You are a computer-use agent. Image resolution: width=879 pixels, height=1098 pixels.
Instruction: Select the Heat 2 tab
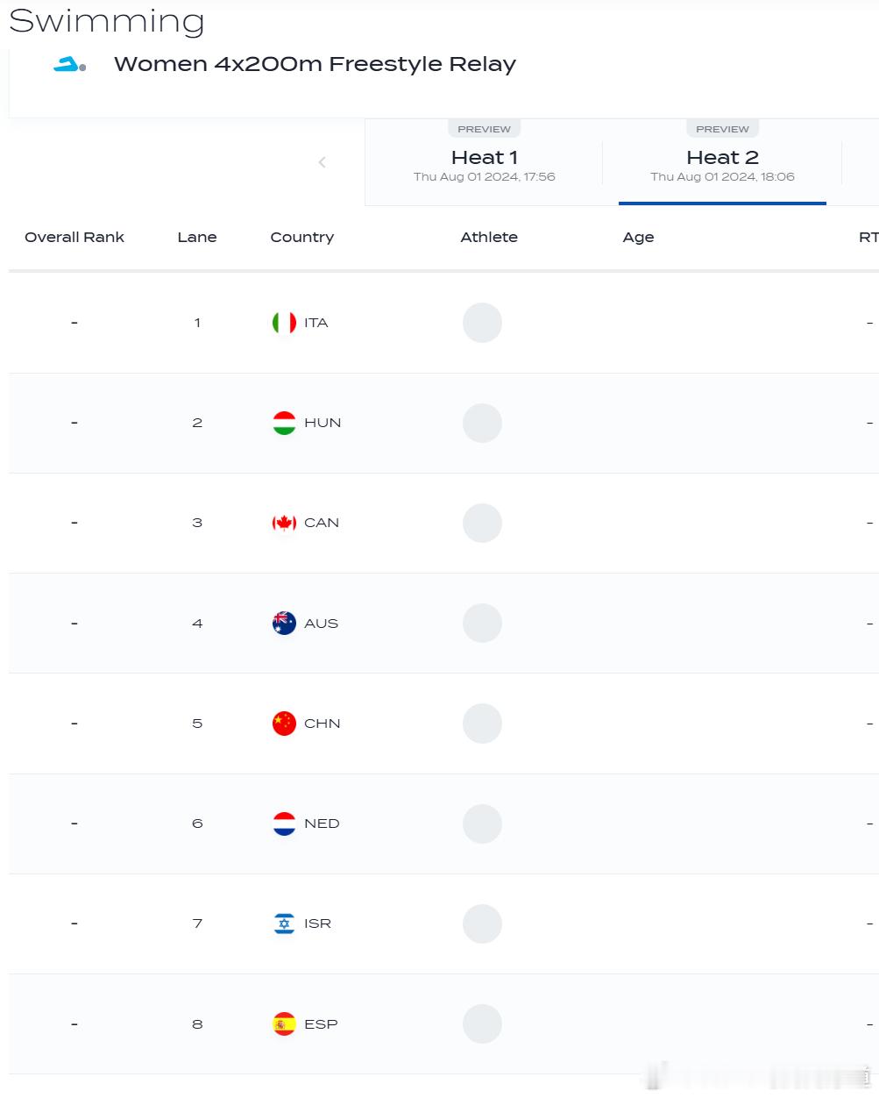(x=722, y=162)
